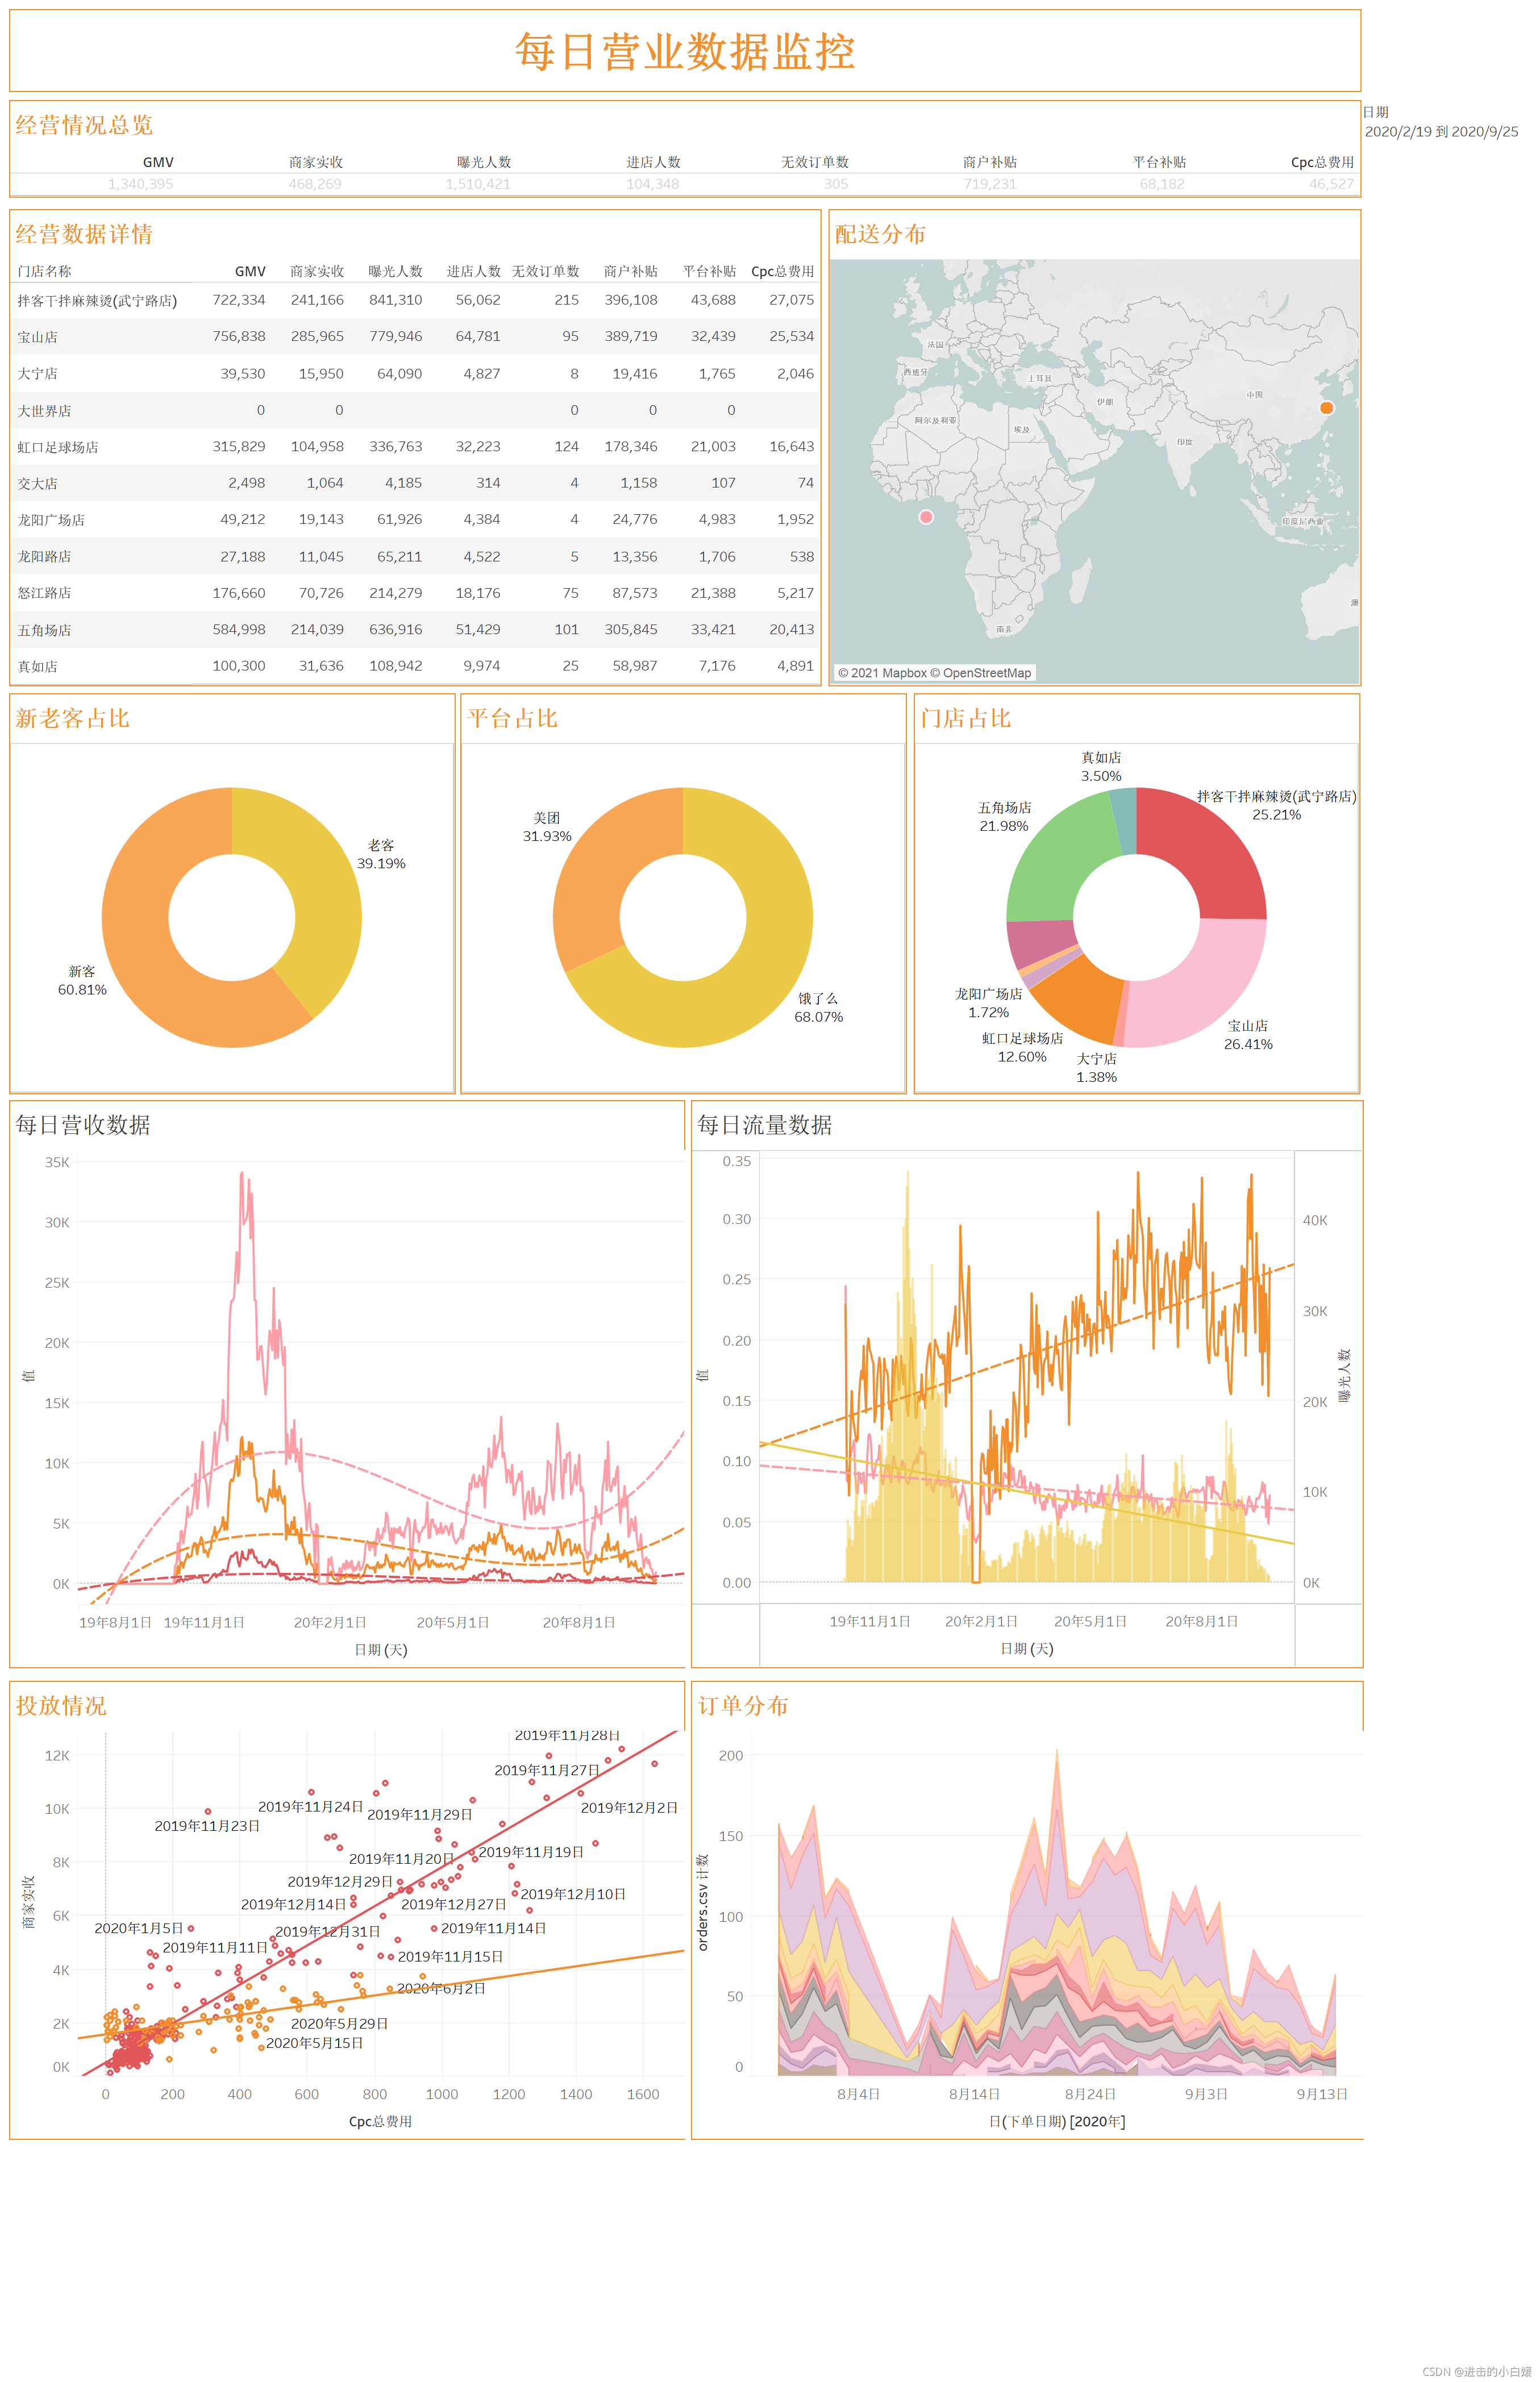
Task: Click the 日(下单日期) [2020年] axis label
Action: tap(1057, 2121)
